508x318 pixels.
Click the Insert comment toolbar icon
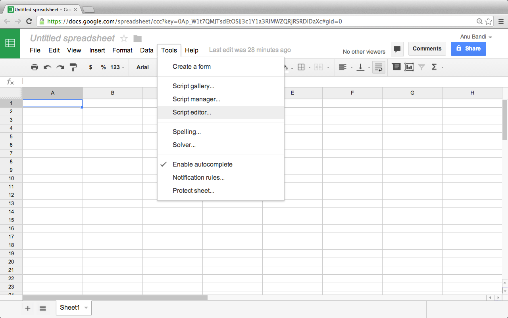click(x=396, y=67)
